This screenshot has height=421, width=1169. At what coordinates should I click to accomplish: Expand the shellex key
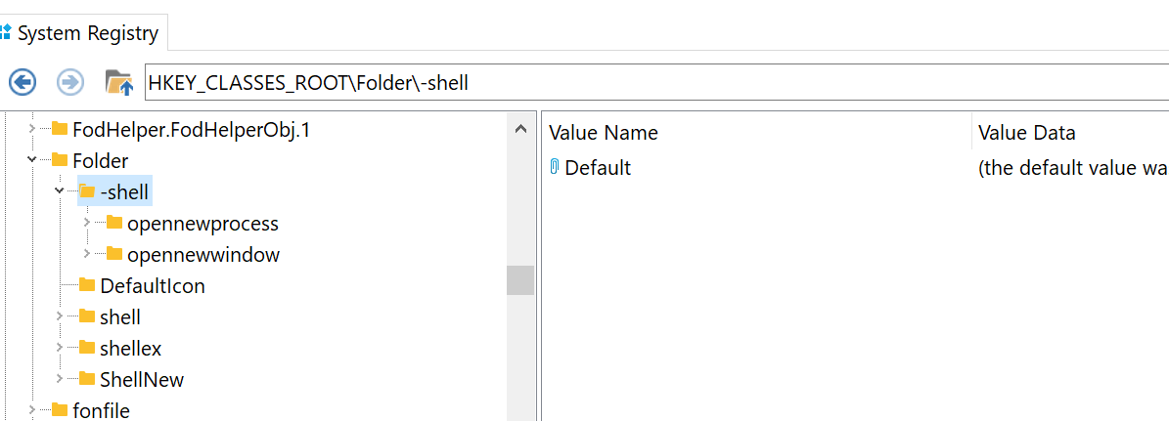[x=60, y=348]
